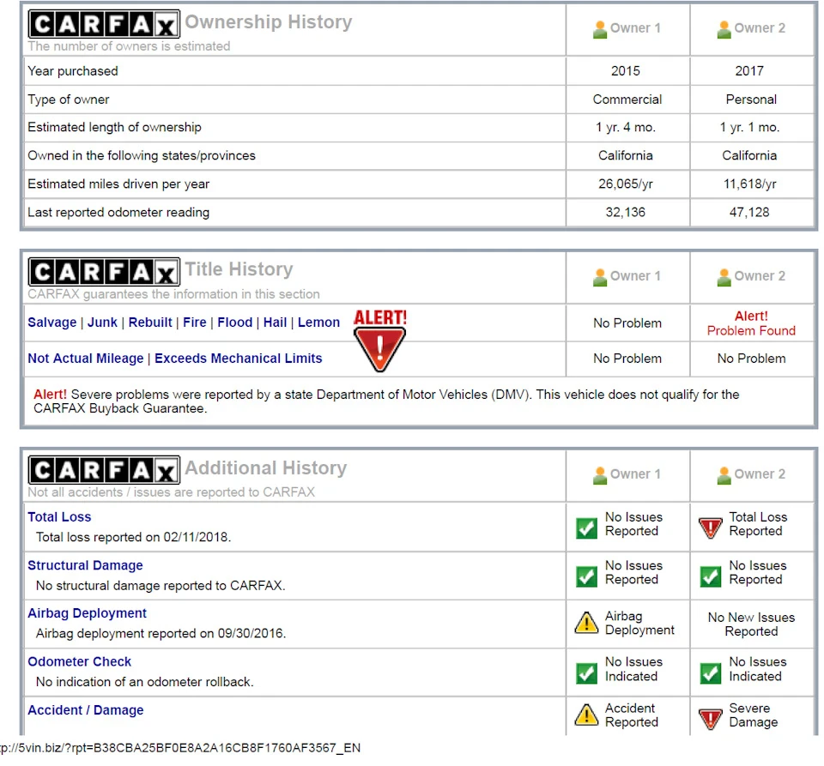Image resolution: width=824 pixels, height=766 pixels.
Task: Click the CARFAX logo in Ownership History
Action: 104,24
